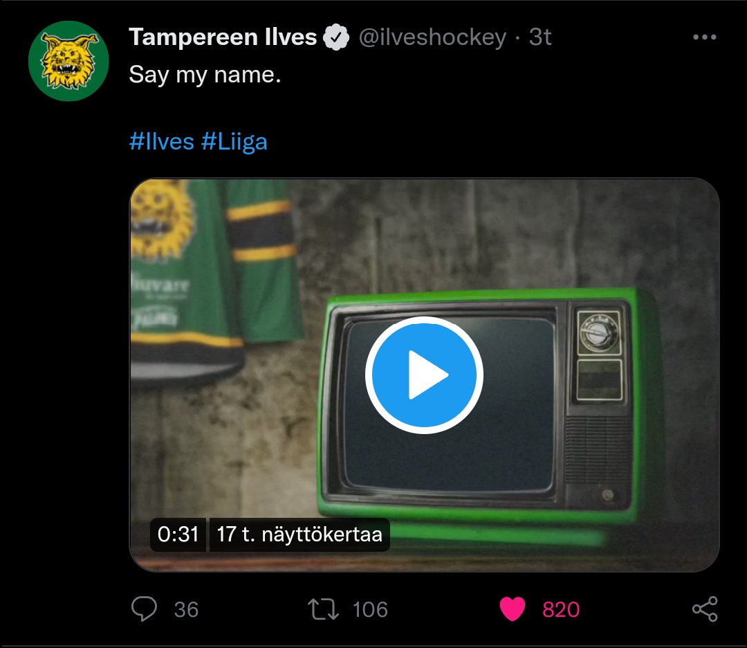Unlike the tweet via pink heart
The image size is (747, 648).
coord(512,609)
